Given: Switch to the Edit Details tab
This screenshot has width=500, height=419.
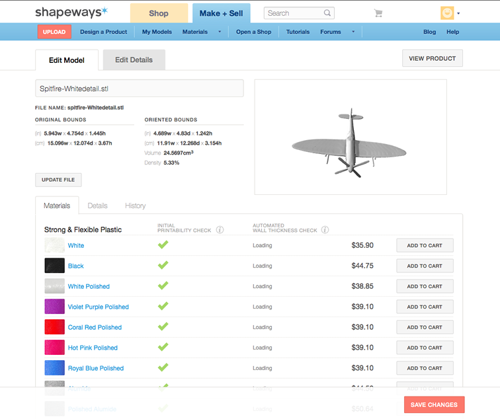Looking at the screenshot, I should point(134,60).
